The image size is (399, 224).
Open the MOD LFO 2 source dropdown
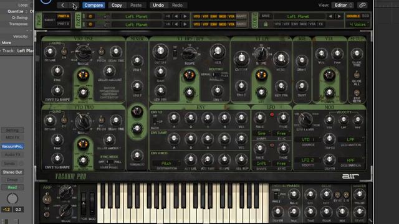click(307, 160)
